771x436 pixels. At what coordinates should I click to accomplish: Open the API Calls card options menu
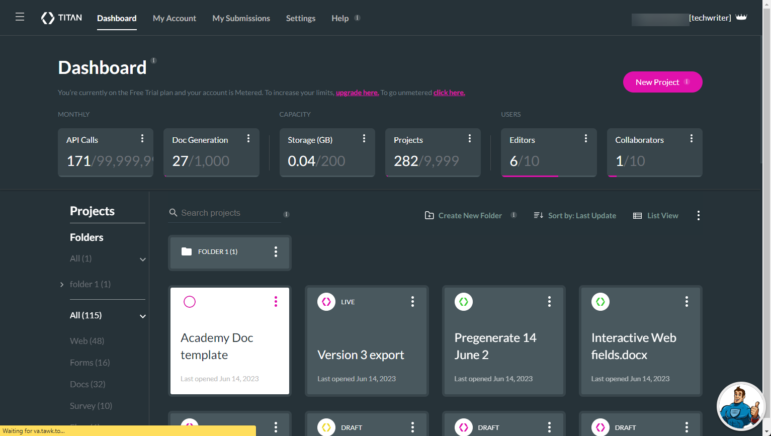142,138
